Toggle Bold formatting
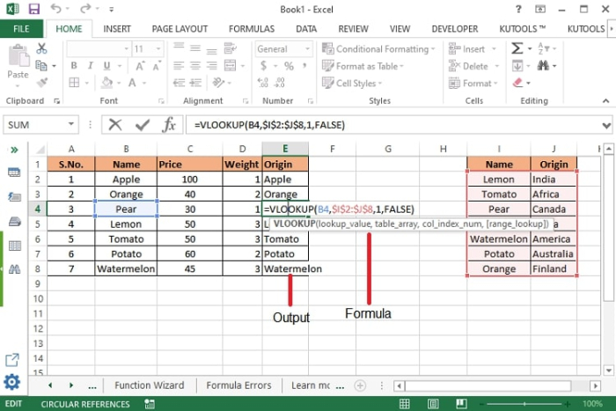Image resolution: width=616 pixels, height=411 pixels. click(74, 66)
